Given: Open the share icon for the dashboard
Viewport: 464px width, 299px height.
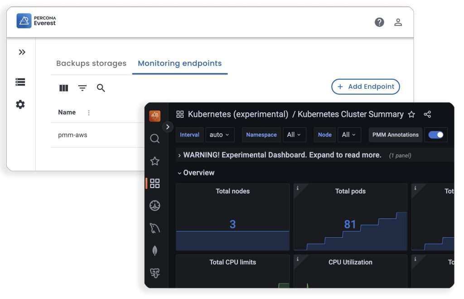Looking at the screenshot, I should pyautogui.click(x=427, y=115).
